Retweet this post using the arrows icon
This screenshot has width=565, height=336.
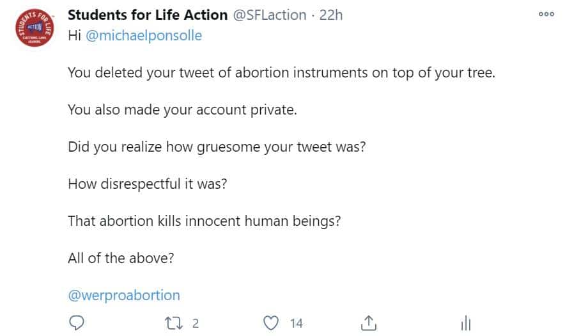point(174,323)
